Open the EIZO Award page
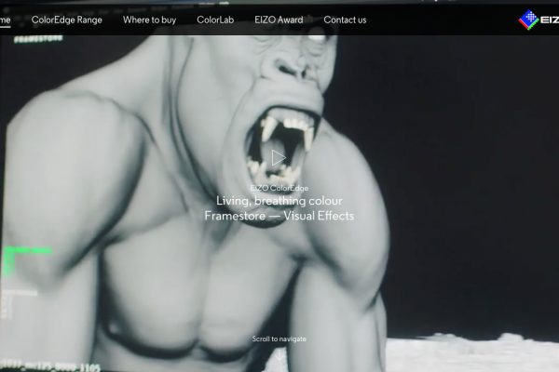The width and height of the screenshot is (559, 372). click(x=279, y=20)
